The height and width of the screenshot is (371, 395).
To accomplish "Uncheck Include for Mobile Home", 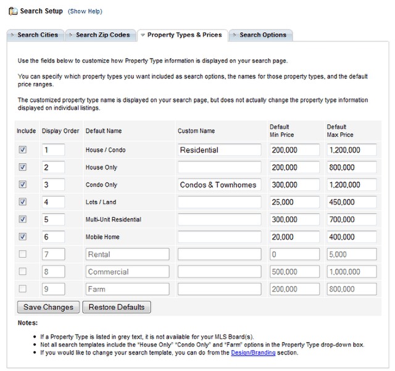I will tap(23, 236).
